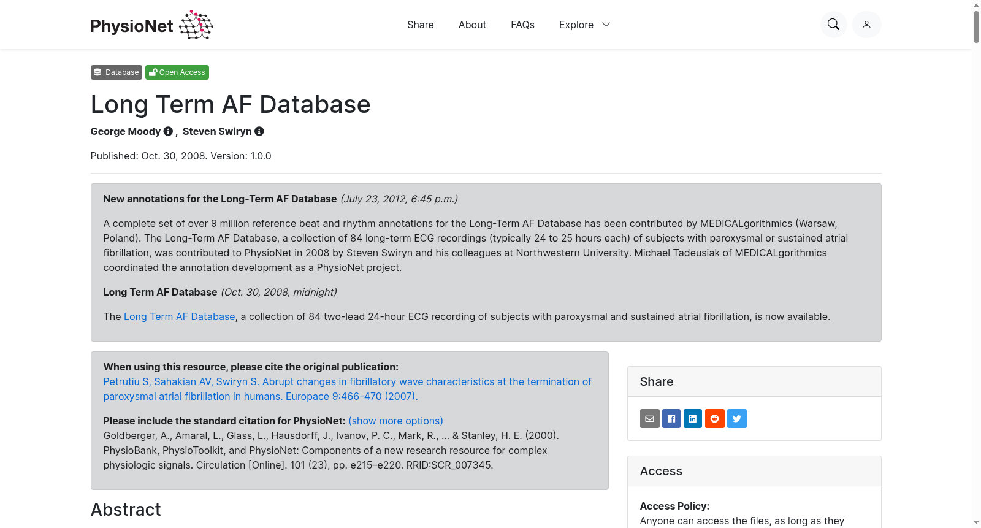
Task: Expand the Explore dropdown menu
Action: [x=585, y=25]
